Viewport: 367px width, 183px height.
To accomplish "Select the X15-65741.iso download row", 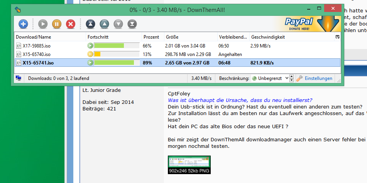I will tap(178, 63).
